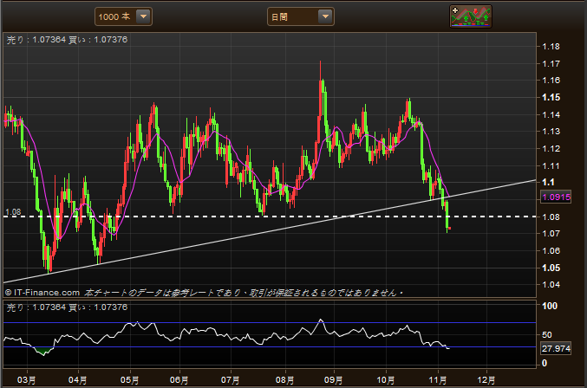Click the 1.15 price axis label

tap(551, 97)
